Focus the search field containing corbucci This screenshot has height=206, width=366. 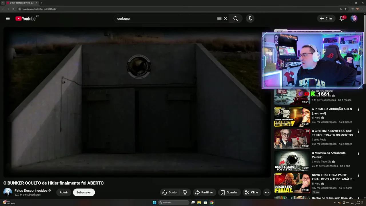[166, 19]
